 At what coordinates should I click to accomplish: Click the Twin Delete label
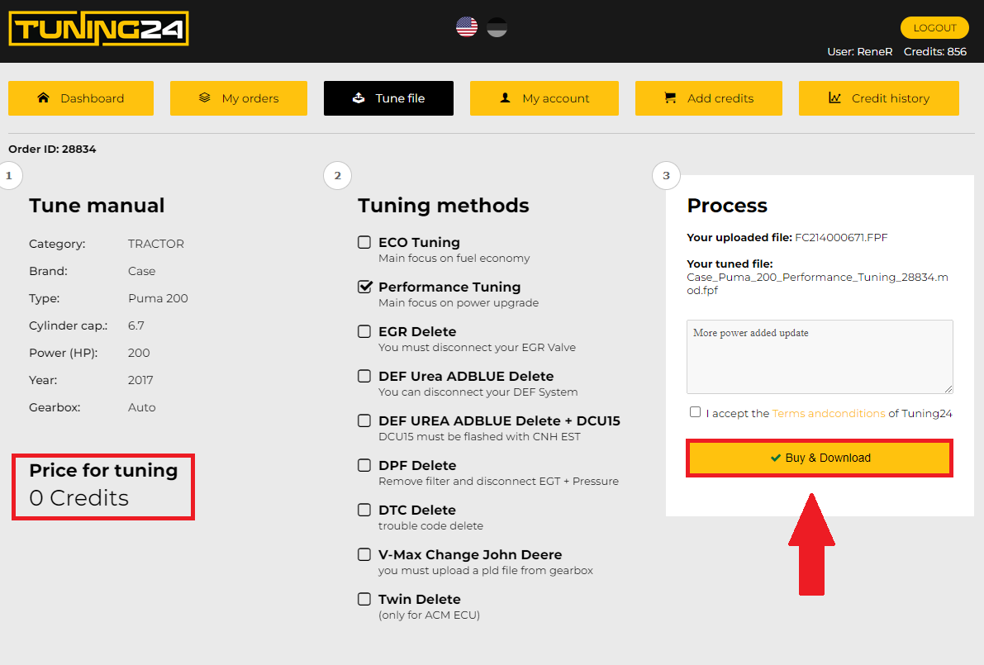pos(419,599)
